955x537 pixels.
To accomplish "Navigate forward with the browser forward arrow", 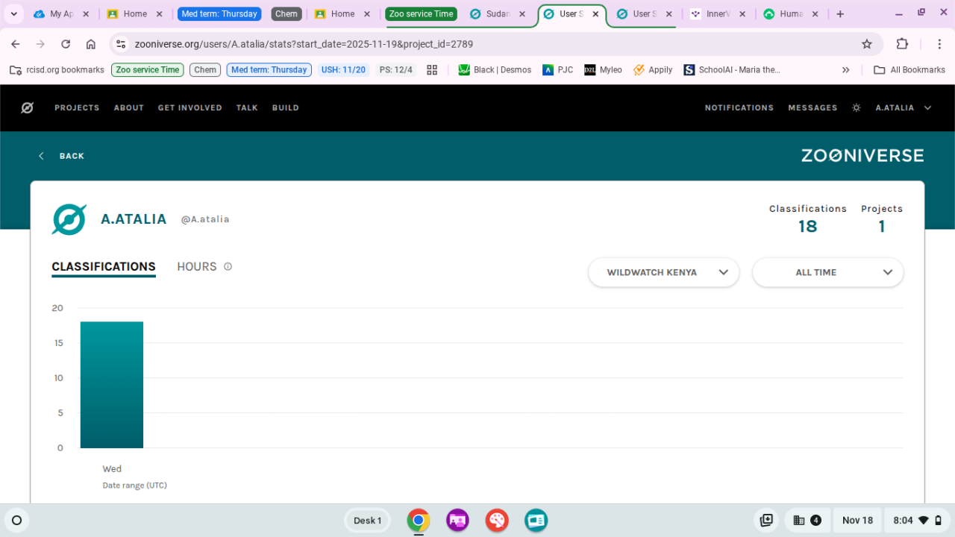I will tap(40, 44).
